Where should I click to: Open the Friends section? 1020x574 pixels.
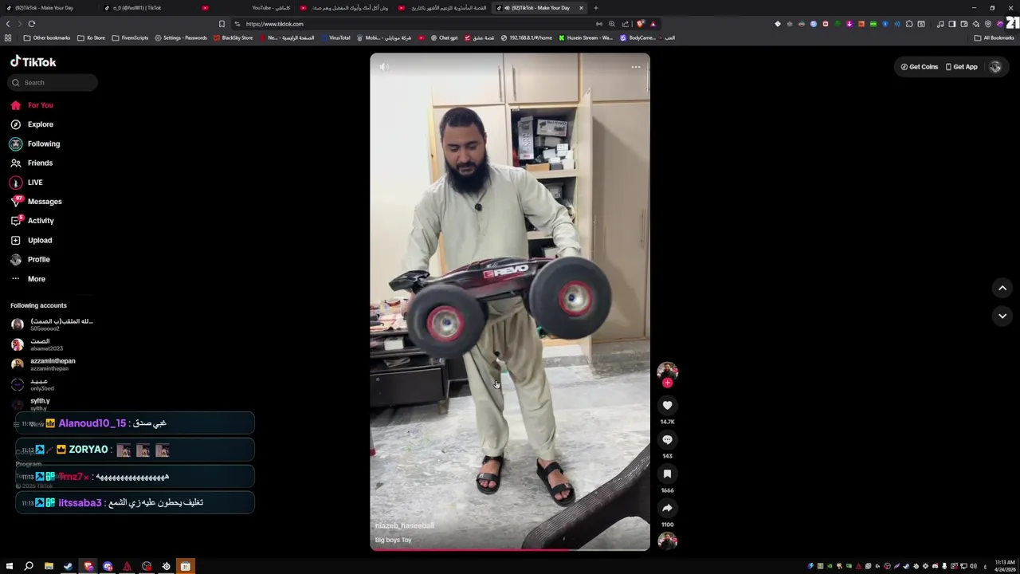pyautogui.click(x=32, y=163)
